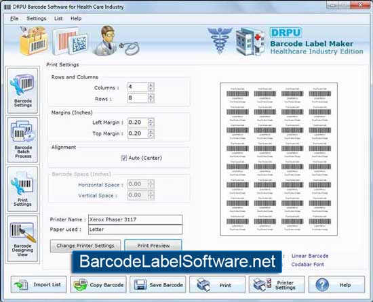Increase Left Margin with up arrow
This screenshot has height=302, width=373.
(151, 120)
